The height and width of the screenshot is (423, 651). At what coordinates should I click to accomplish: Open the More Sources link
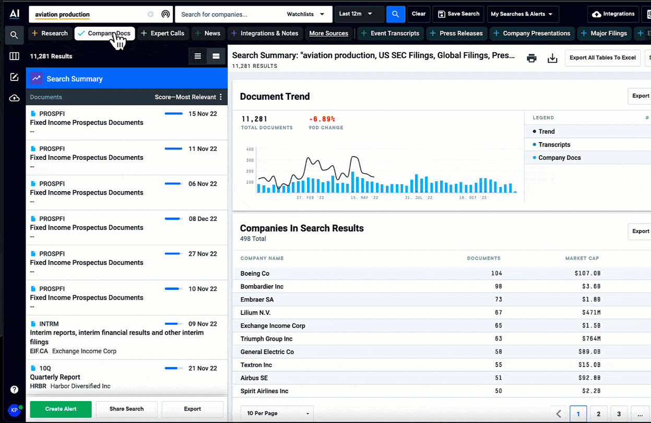coord(328,33)
